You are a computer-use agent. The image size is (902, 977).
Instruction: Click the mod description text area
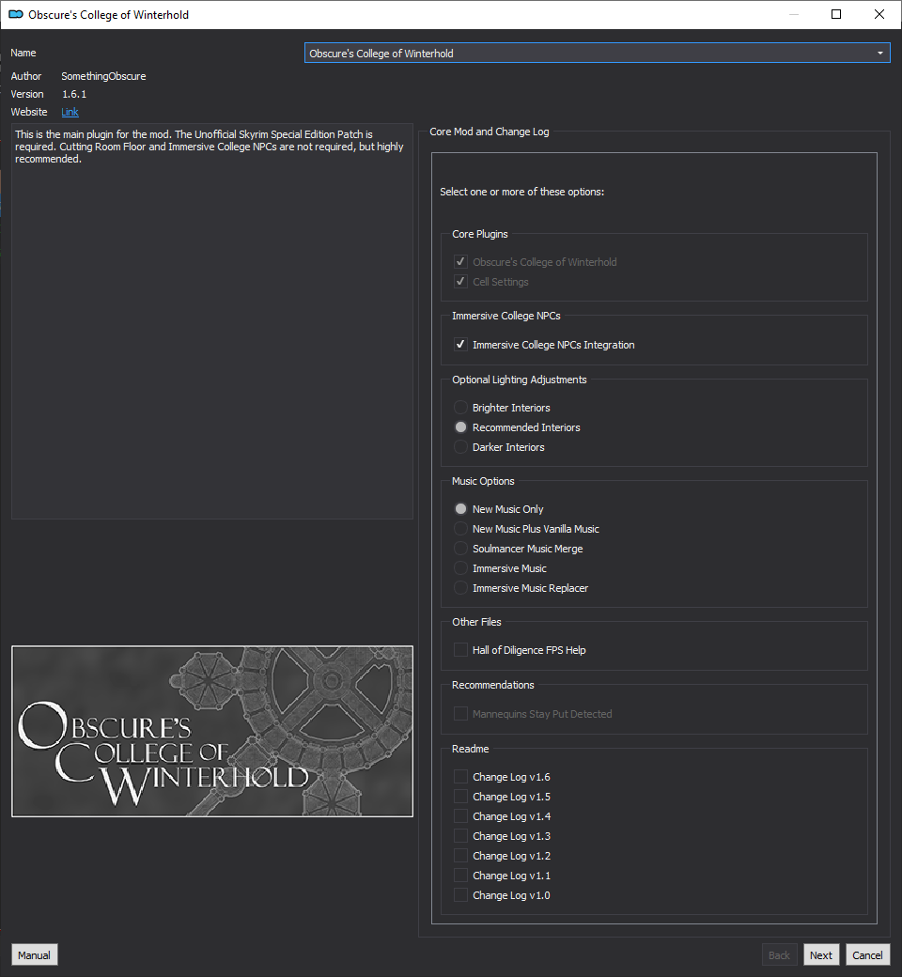pyautogui.click(x=212, y=321)
